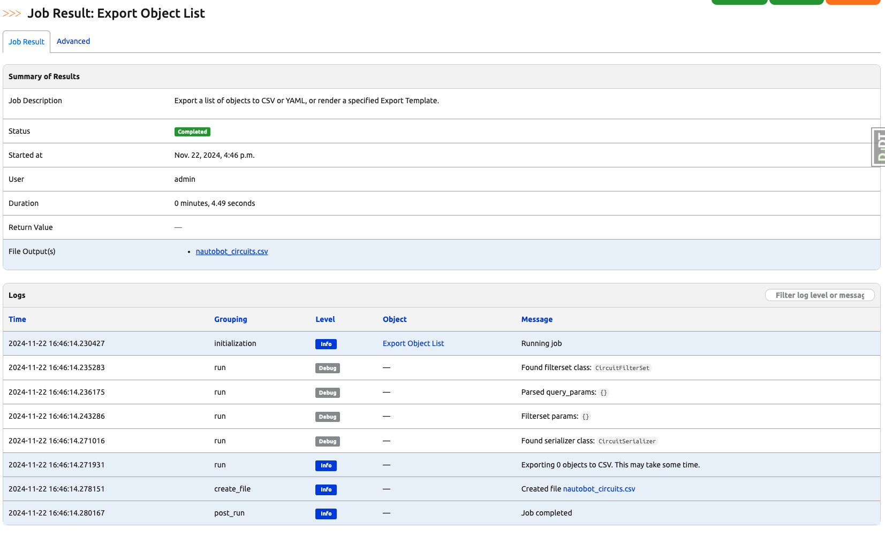Open the nautobot_circuits.csv link in Created file message
Image resolution: width=885 pixels, height=538 pixels.
(x=599, y=489)
